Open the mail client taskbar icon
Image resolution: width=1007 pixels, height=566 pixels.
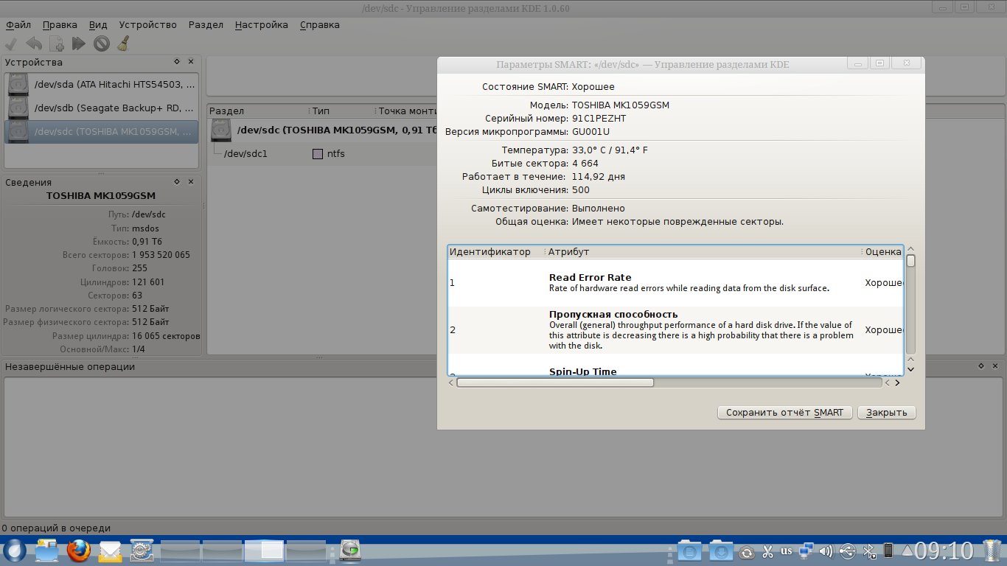(x=110, y=551)
